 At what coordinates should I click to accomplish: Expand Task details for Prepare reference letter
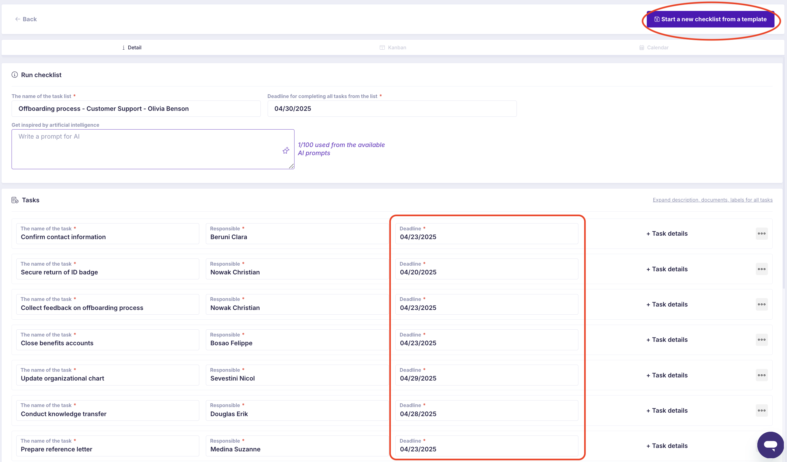pyautogui.click(x=667, y=446)
